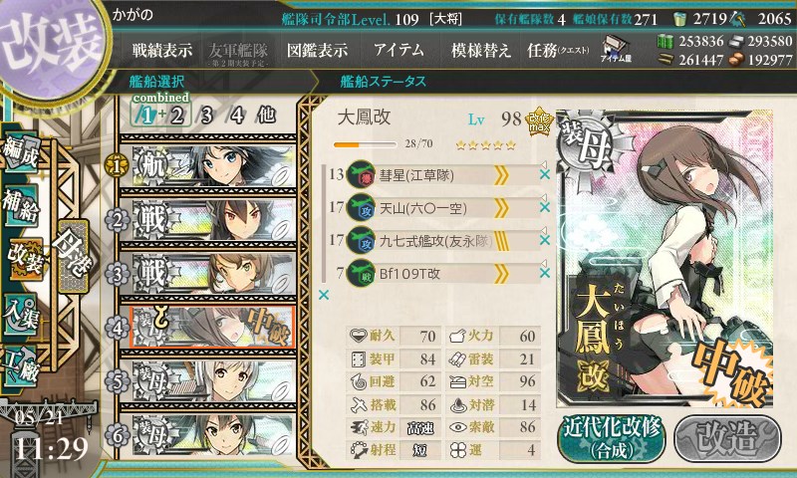Select the 他 (other ships) tab
Image resolution: width=797 pixels, height=478 pixels.
coord(266,115)
